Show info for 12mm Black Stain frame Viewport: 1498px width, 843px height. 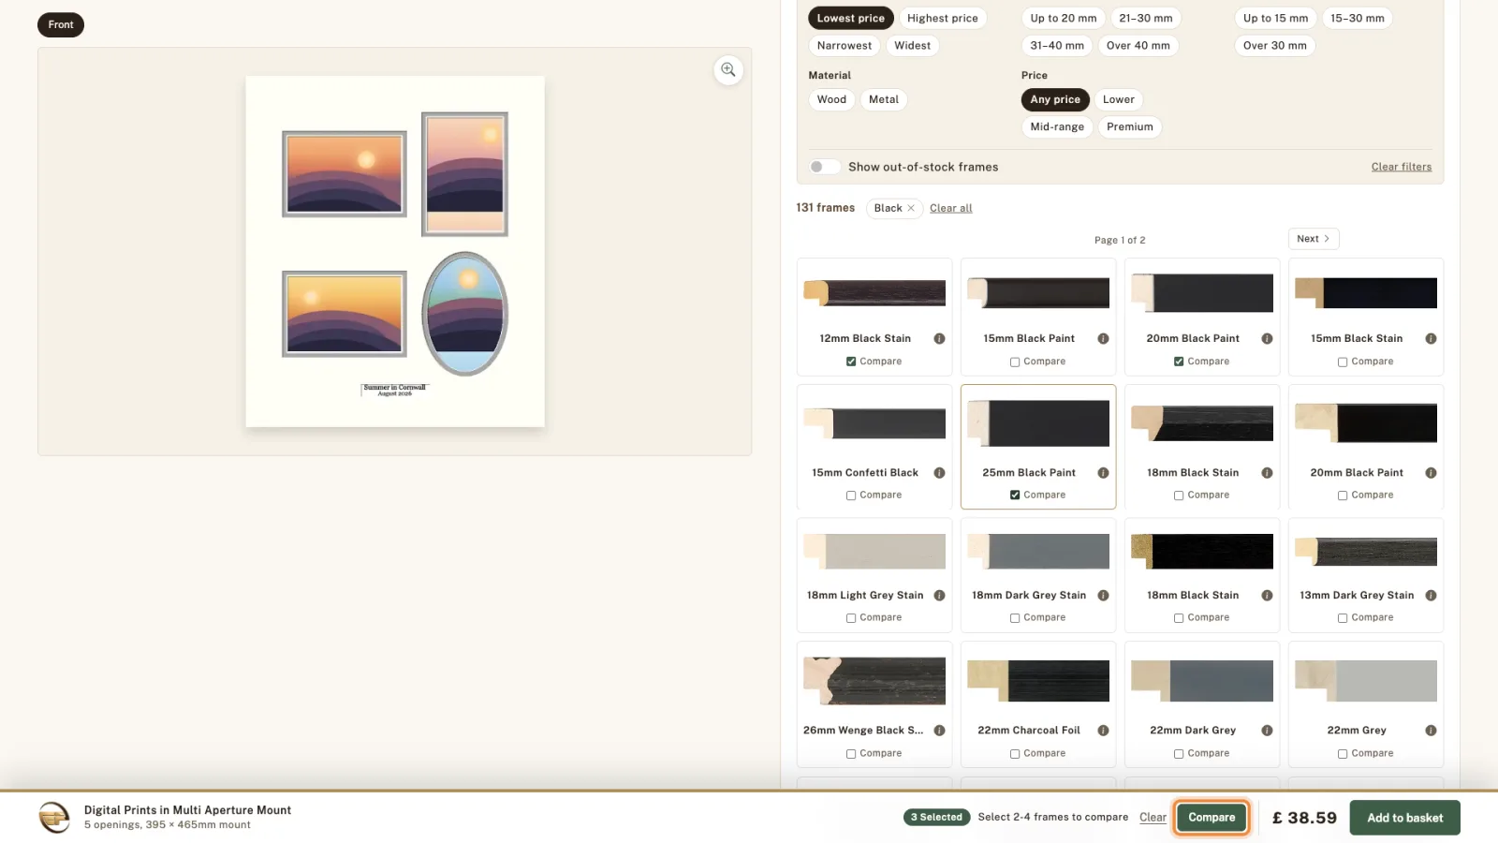point(939,339)
